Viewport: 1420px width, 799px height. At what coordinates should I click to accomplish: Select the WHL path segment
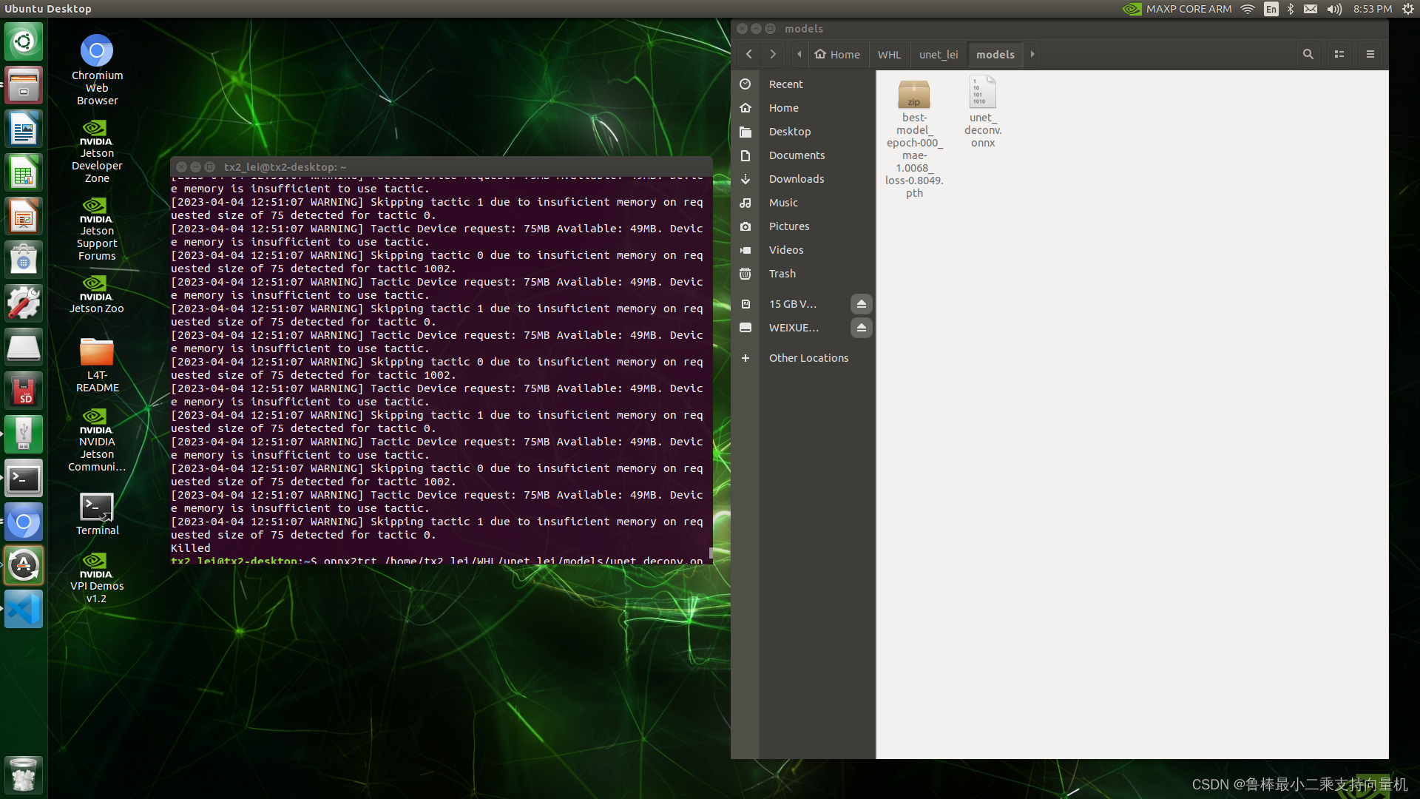pos(889,55)
